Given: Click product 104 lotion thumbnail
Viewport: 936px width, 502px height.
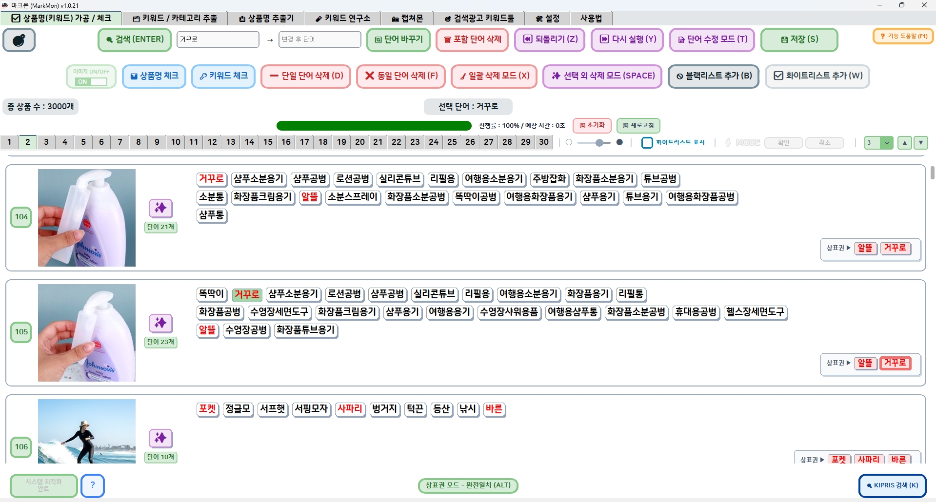Looking at the screenshot, I should click(87, 218).
